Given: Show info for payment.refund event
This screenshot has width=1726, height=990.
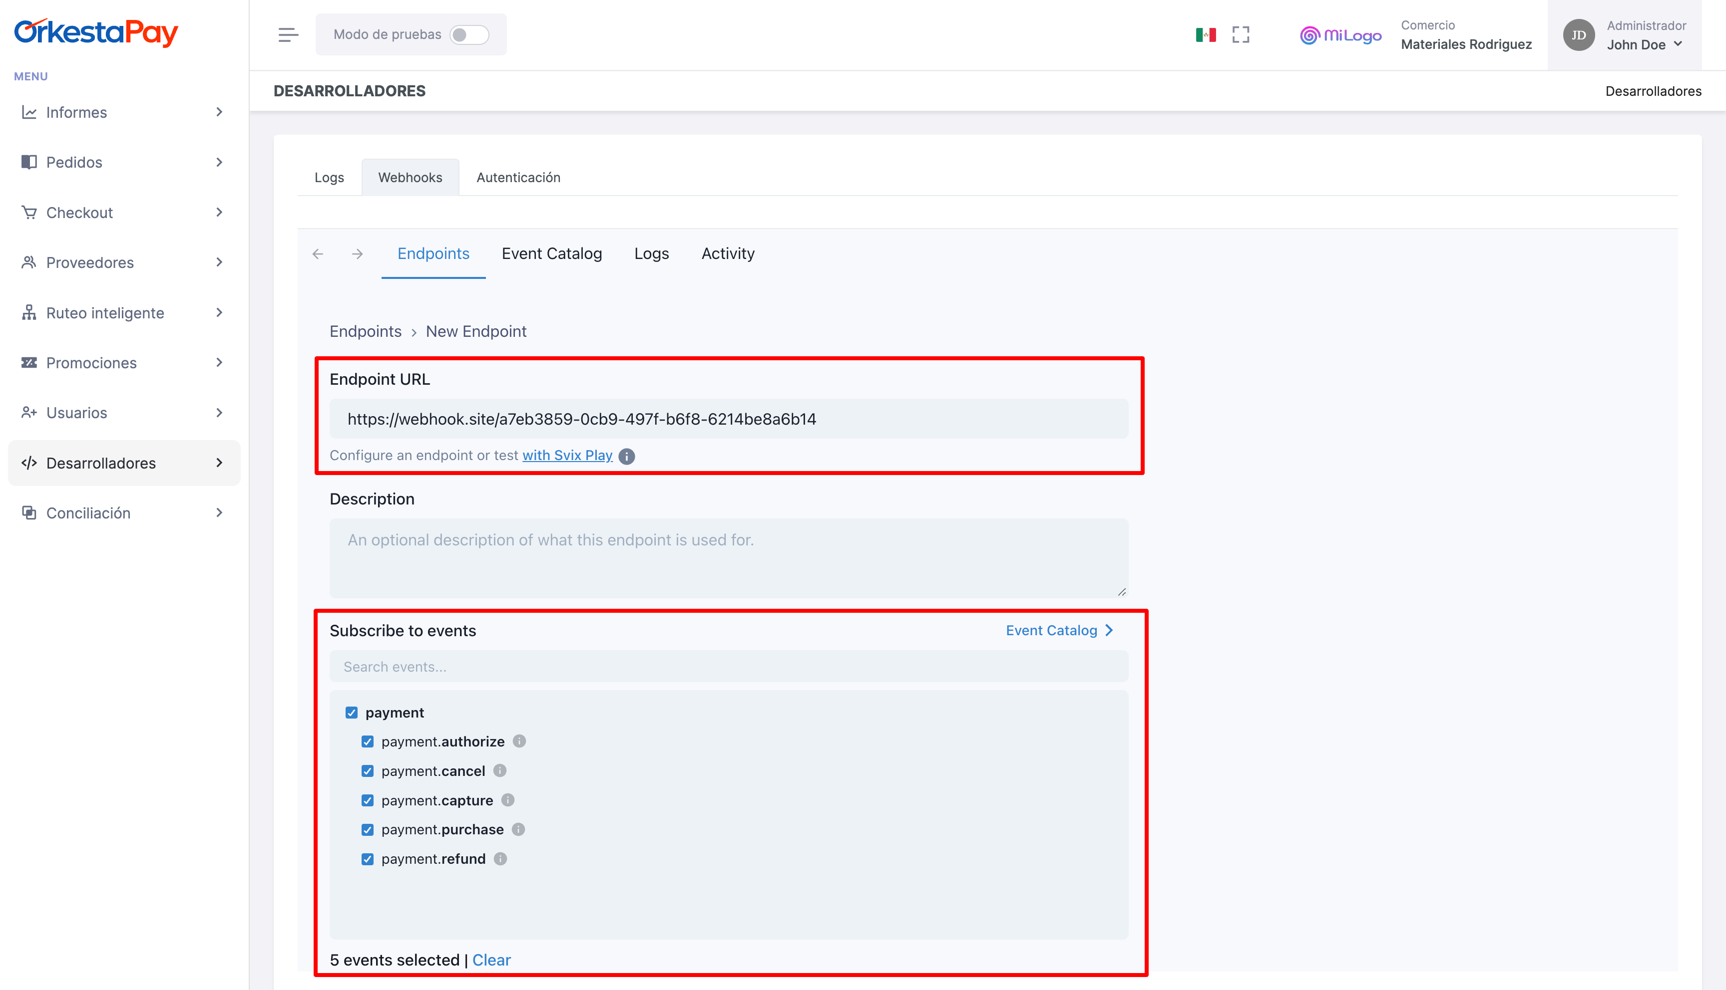Looking at the screenshot, I should (x=500, y=859).
